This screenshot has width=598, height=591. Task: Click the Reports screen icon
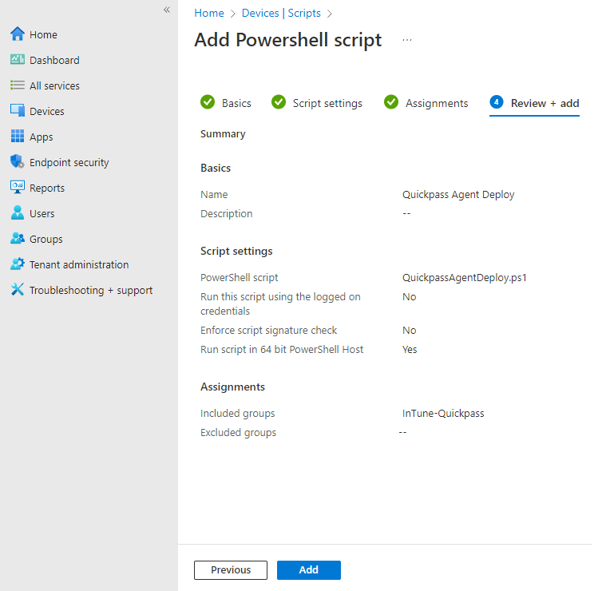(x=18, y=188)
